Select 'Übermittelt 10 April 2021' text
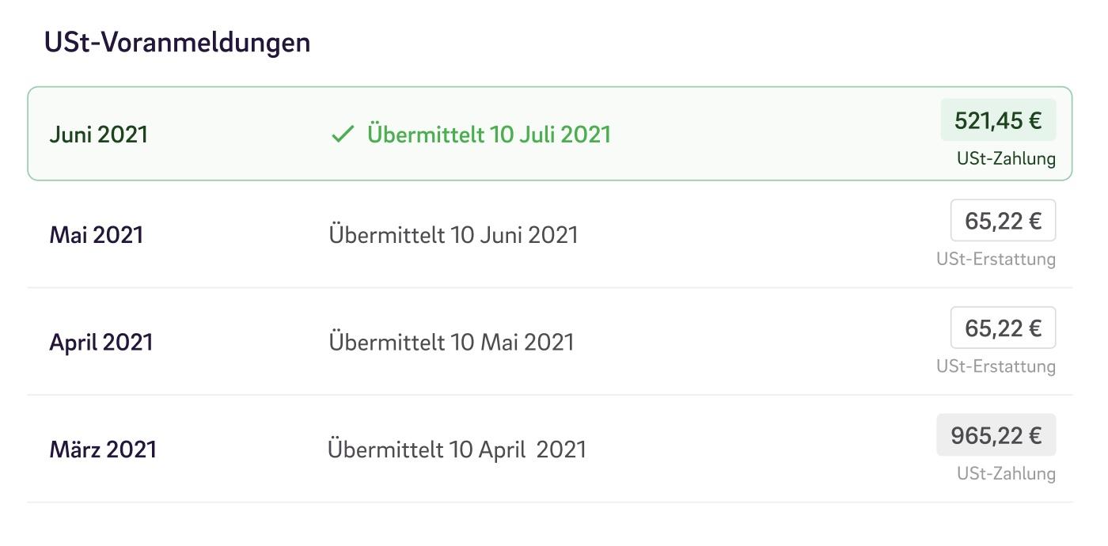Image resolution: width=1108 pixels, height=546 pixels. click(457, 449)
